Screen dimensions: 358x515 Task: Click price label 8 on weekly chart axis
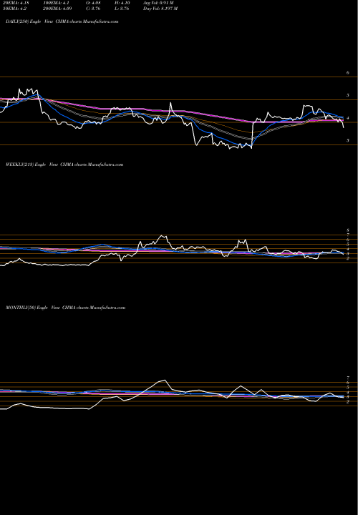click(x=348, y=230)
